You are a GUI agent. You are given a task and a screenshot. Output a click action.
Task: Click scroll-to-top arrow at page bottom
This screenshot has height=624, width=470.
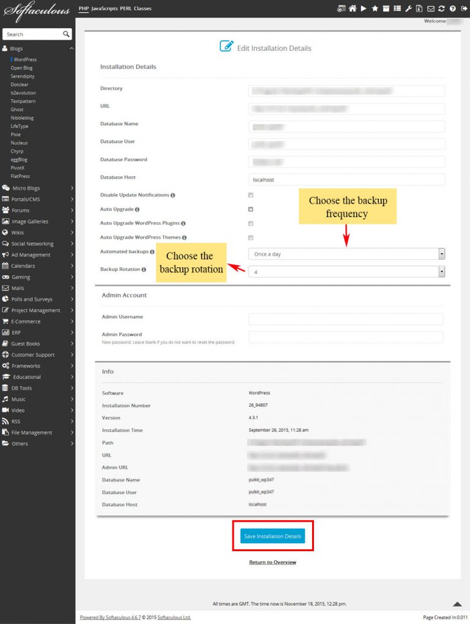coord(457,604)
